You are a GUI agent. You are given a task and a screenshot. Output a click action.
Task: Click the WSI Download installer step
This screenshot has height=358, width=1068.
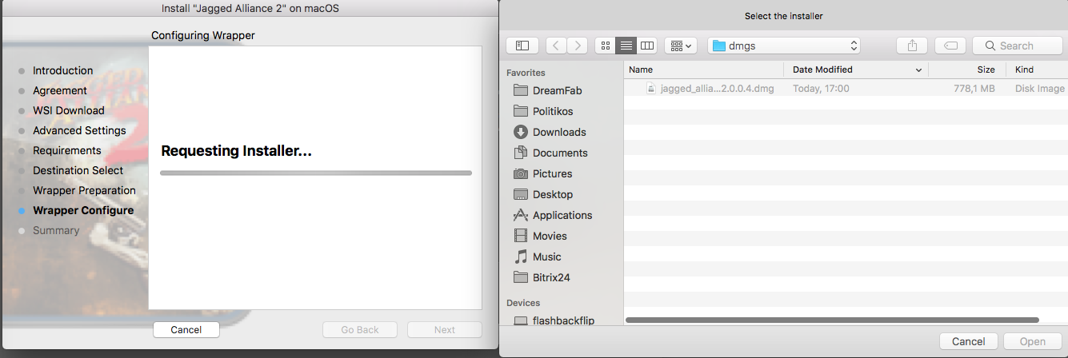point(69,110)
